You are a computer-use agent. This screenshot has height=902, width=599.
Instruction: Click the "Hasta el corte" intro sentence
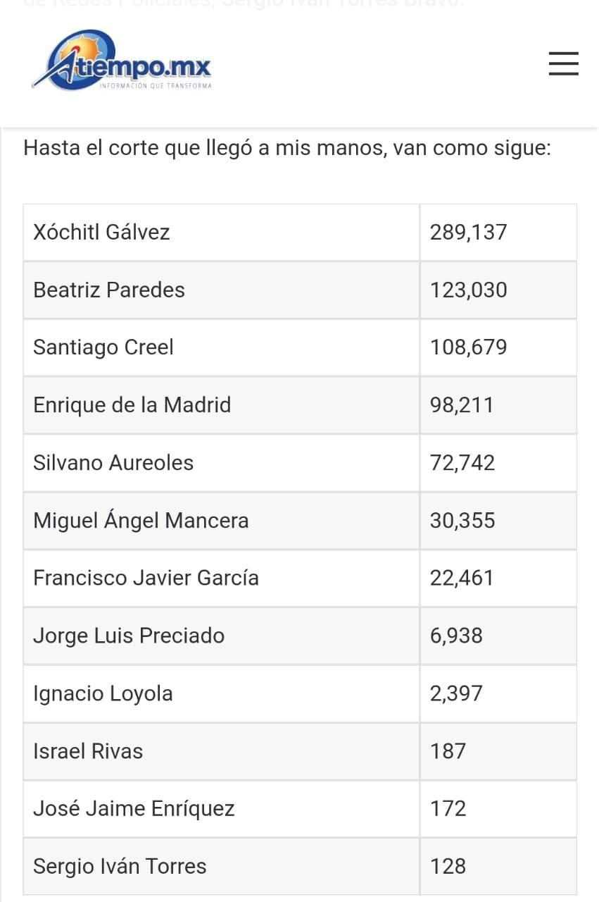click(x=287, y=149)
